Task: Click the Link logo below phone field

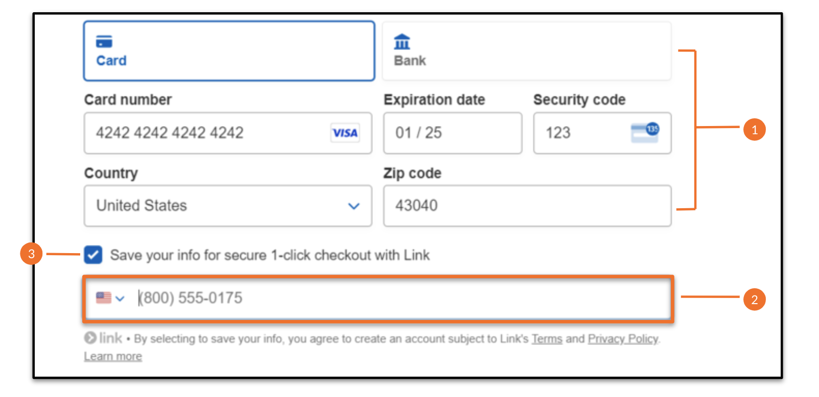Action: point(104,338)
